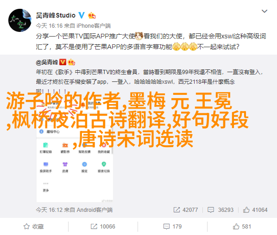Image resolution: width=277 pixels, height=235 pixels.
Task: Open the post options chevron menu
Action: pyautogui.click(x=264, y=11)
